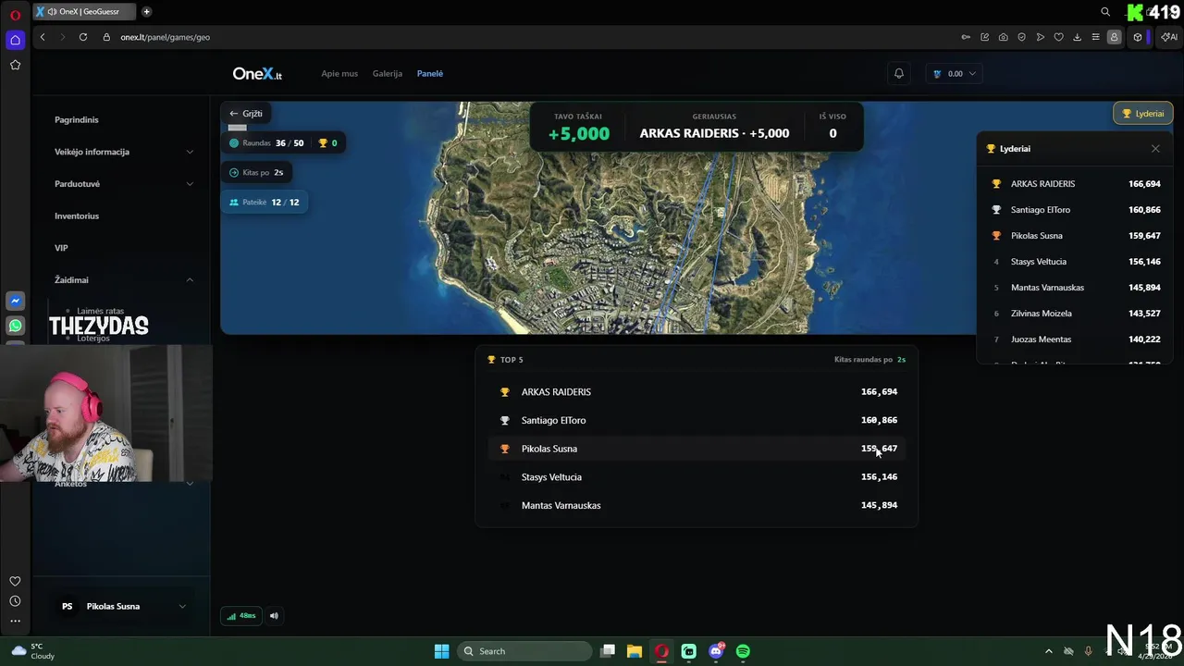Open Messenger in the Opera sidebar
The width and height of the screenshot is (1184, 666).
[15, 301]
